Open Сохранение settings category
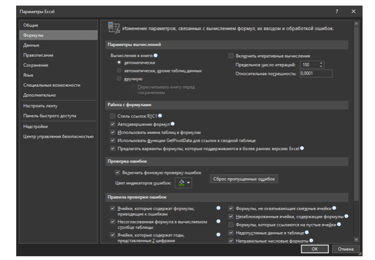The height and width of the screenshot is (260, 375). [x=58, y=65]
